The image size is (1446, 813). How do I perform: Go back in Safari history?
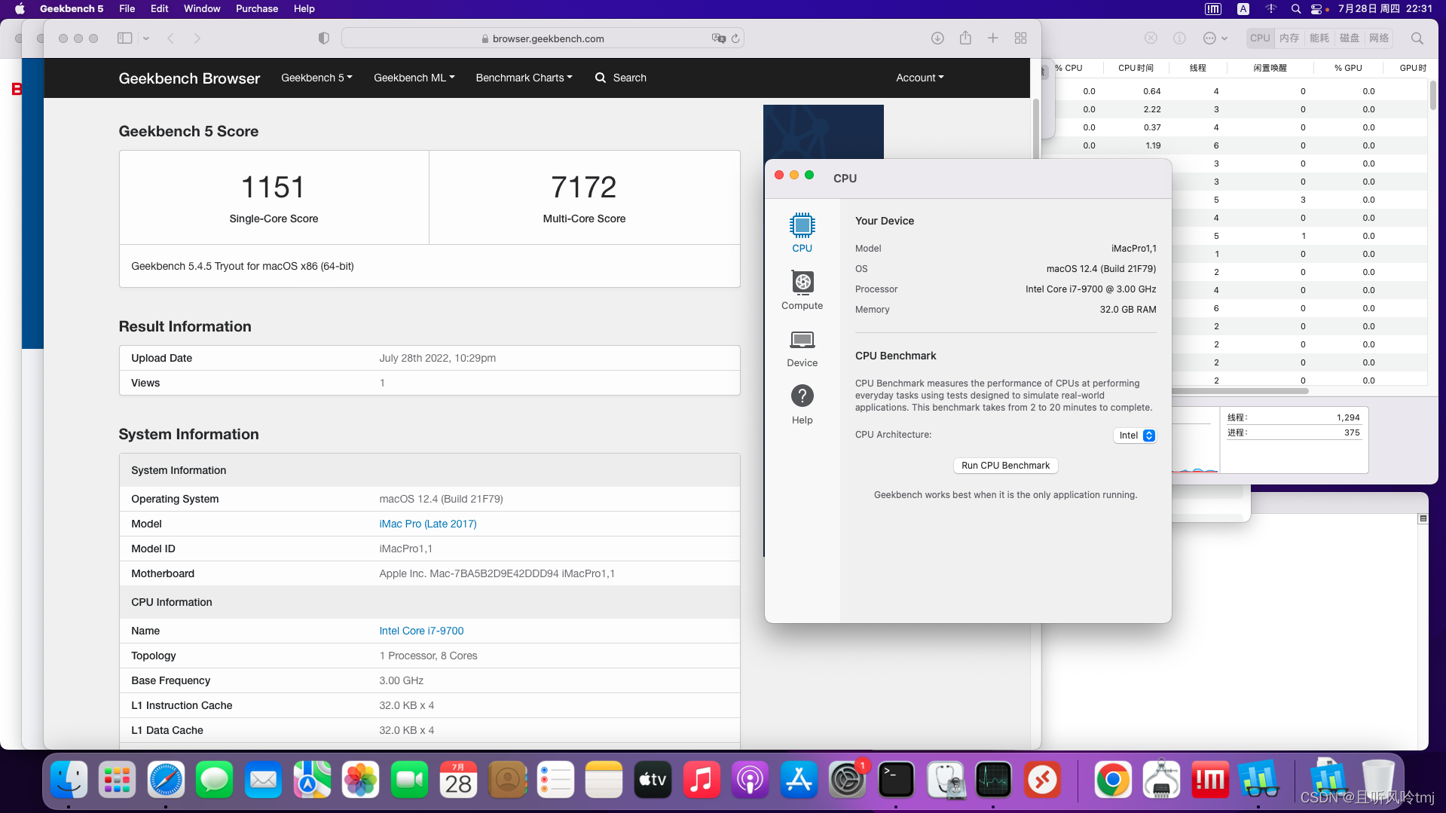click(171, 38)
